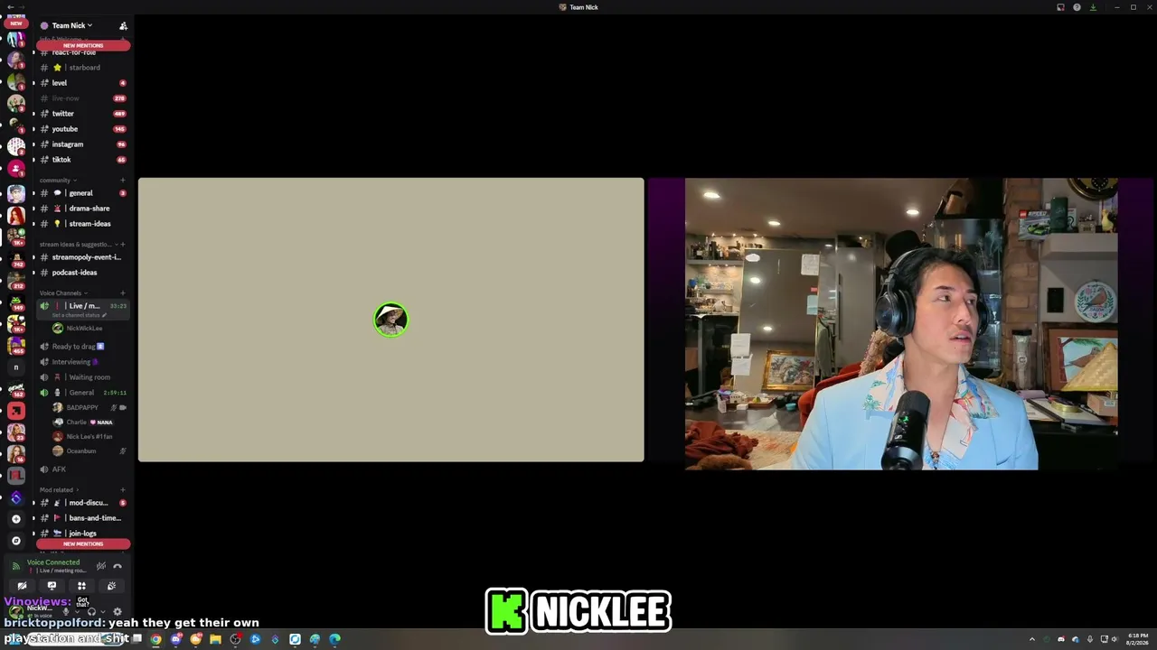Open the tiktok channel
This screenshot has height=650, width=1157.
click(83, 160)
